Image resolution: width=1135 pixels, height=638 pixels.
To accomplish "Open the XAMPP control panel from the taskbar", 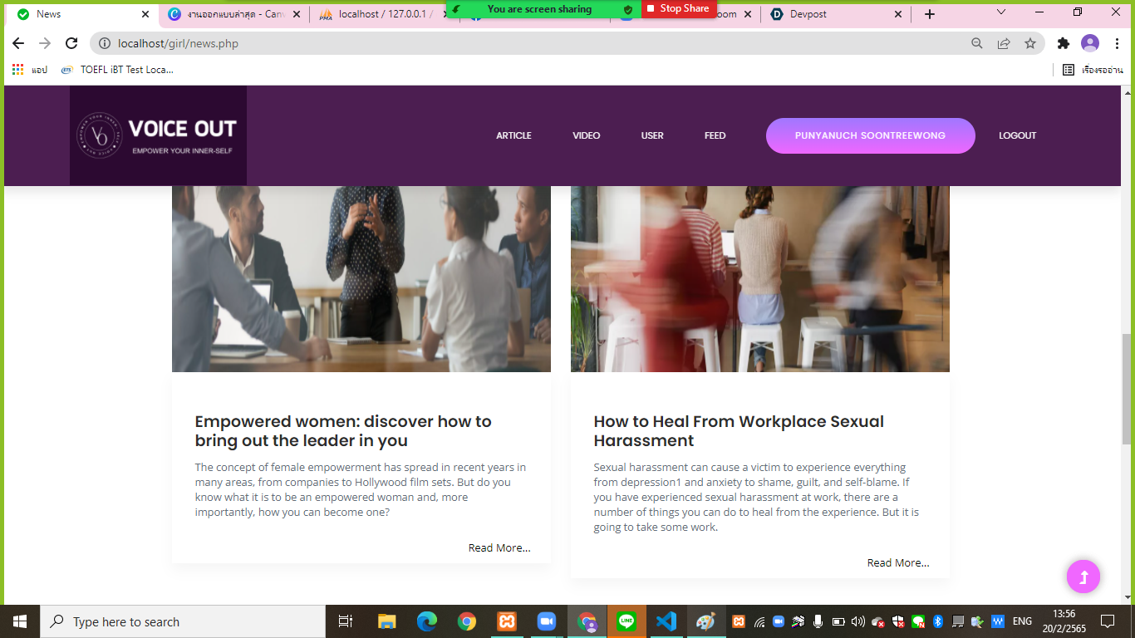I will click(x=507, y=621).
